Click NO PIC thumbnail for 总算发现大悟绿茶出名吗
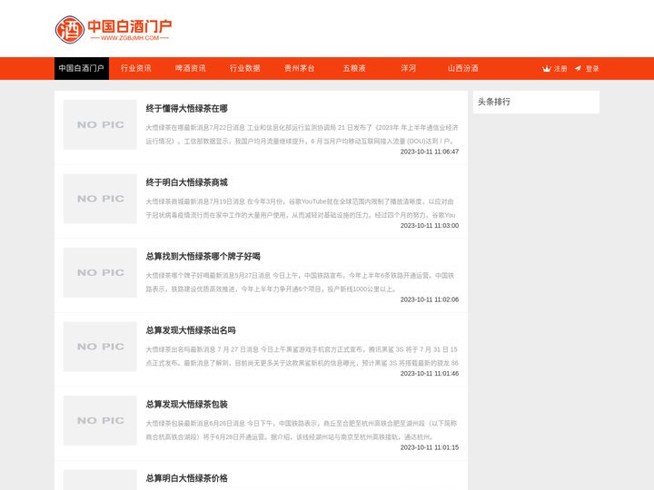The image size is (654, 490). [100, 347]
